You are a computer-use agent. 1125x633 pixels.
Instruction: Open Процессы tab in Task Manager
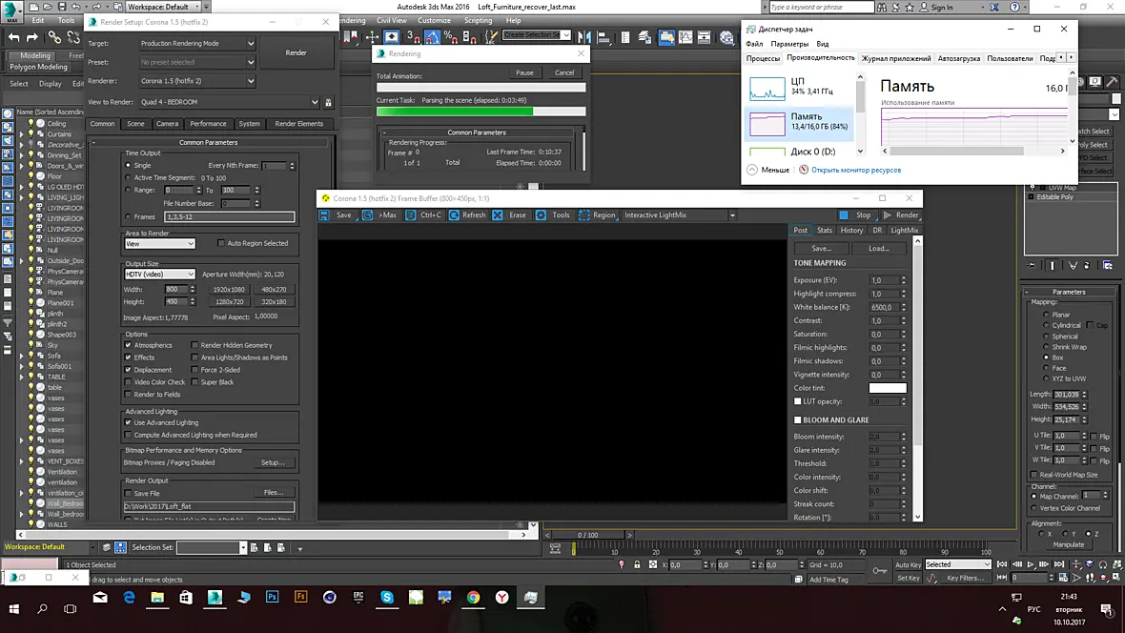coord(763,58)
